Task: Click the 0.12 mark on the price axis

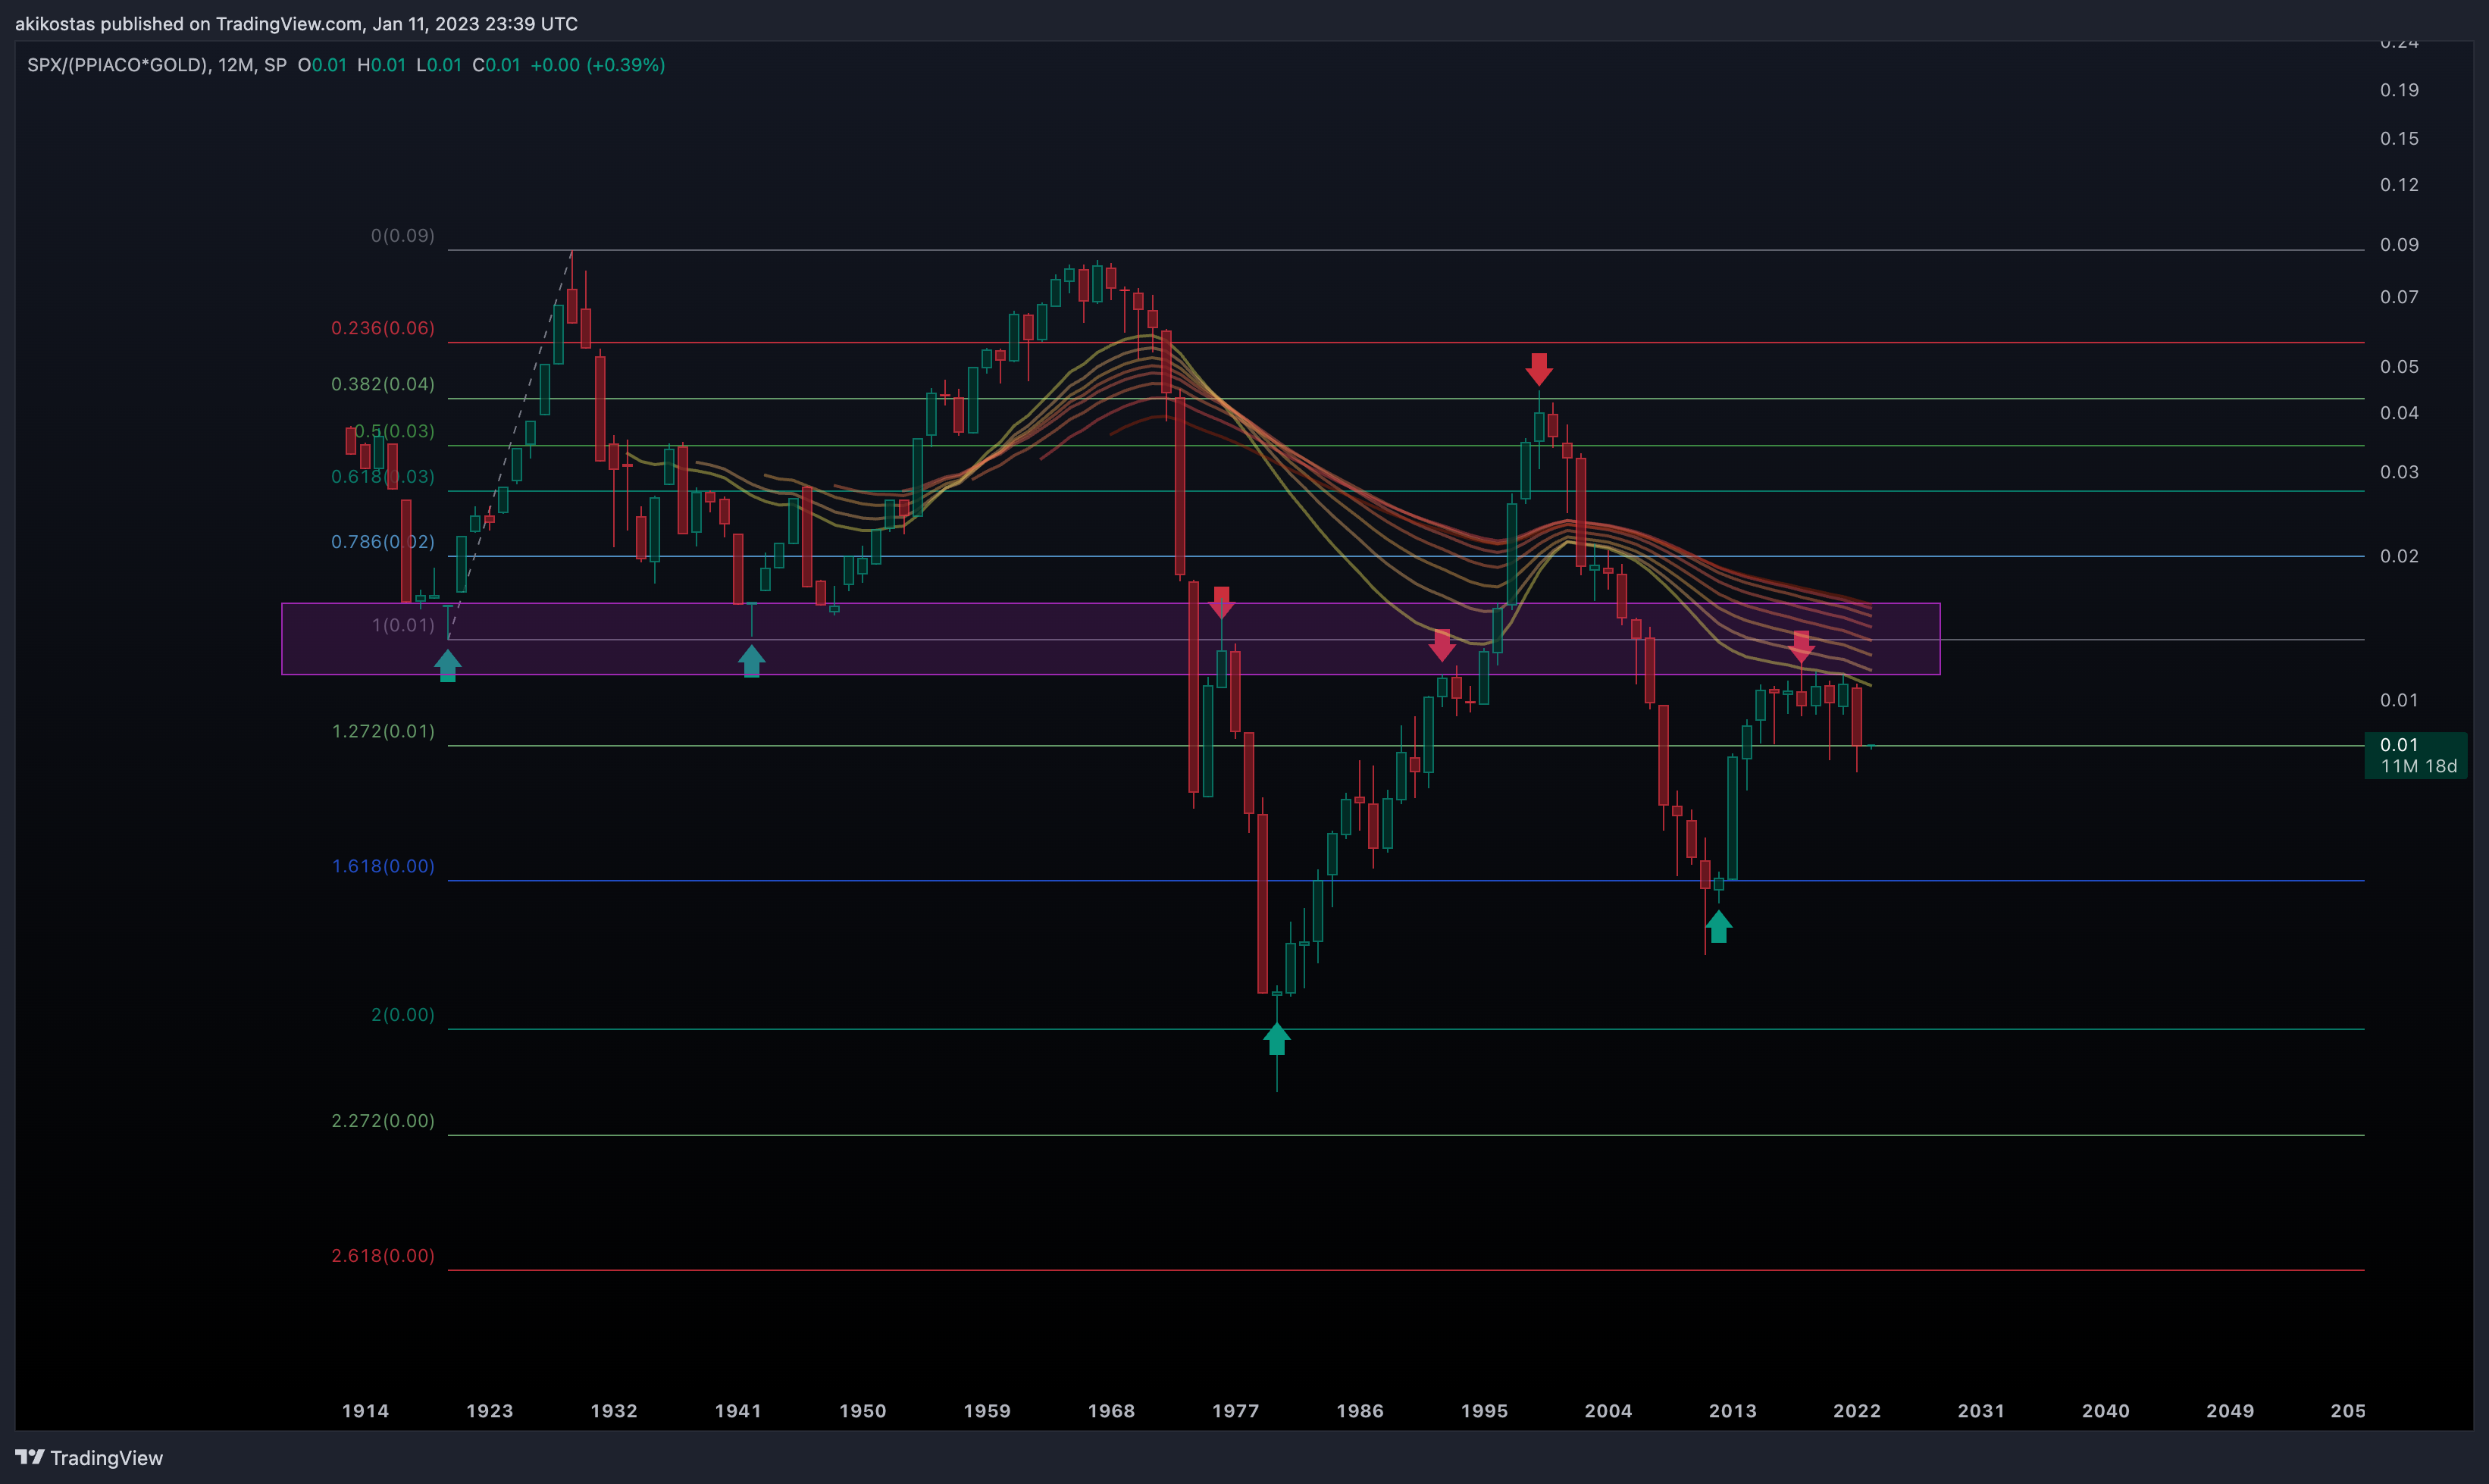Action: (x=2399, y=185)
